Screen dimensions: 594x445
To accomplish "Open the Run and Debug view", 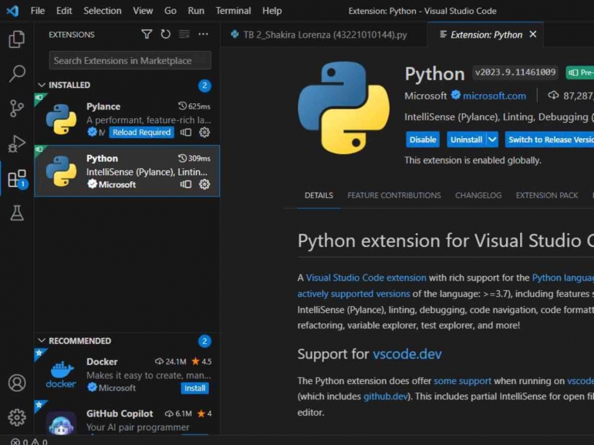I will coord(17,143).
